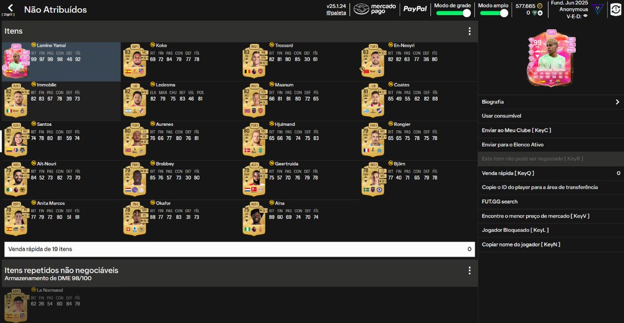The image size is (624, 323).
Task: Click Usar consumível
Action: [551, 116]
